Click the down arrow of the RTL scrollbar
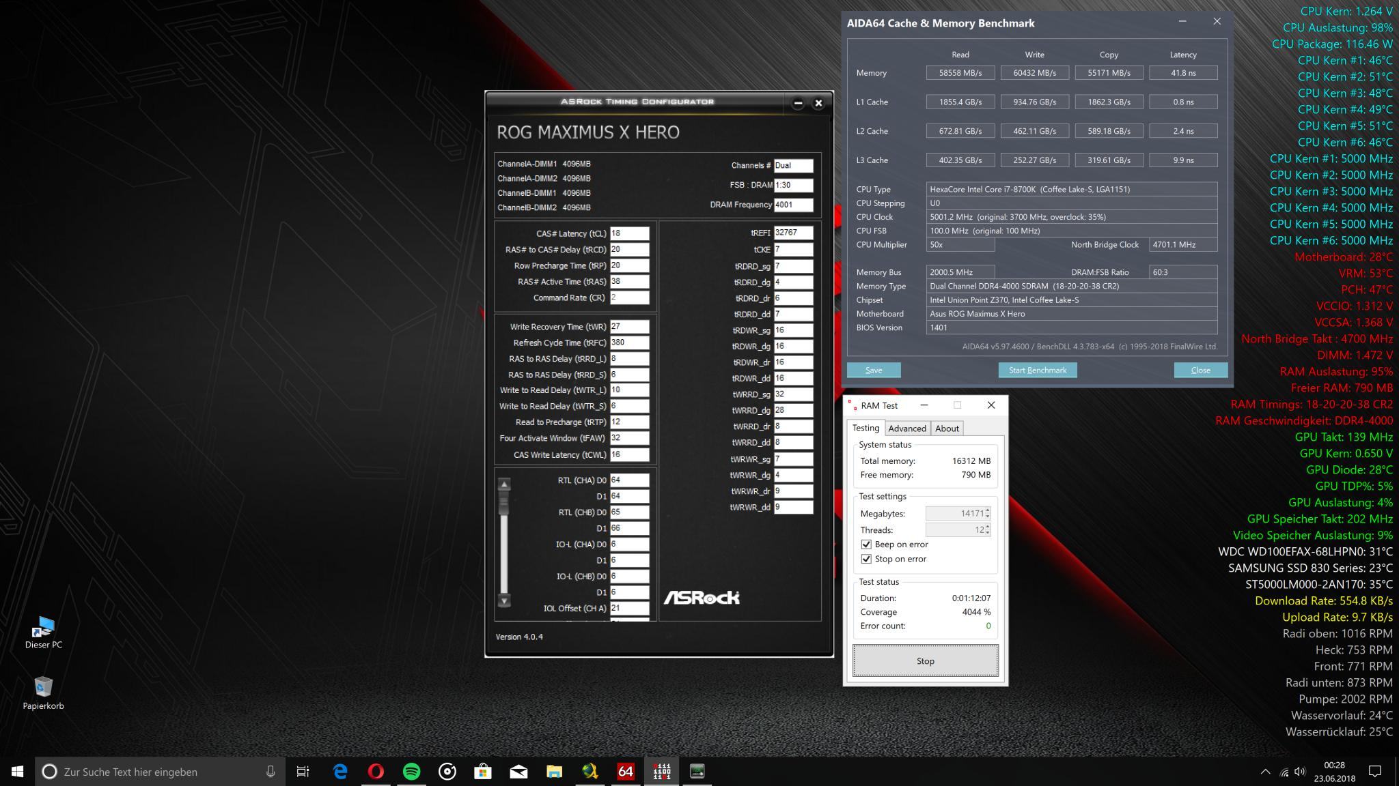The image size is (1399, 786). 504,600
